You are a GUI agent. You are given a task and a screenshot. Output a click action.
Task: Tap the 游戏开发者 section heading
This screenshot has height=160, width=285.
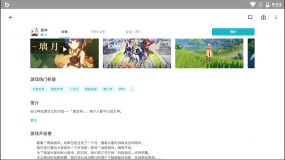click(41, 133)
